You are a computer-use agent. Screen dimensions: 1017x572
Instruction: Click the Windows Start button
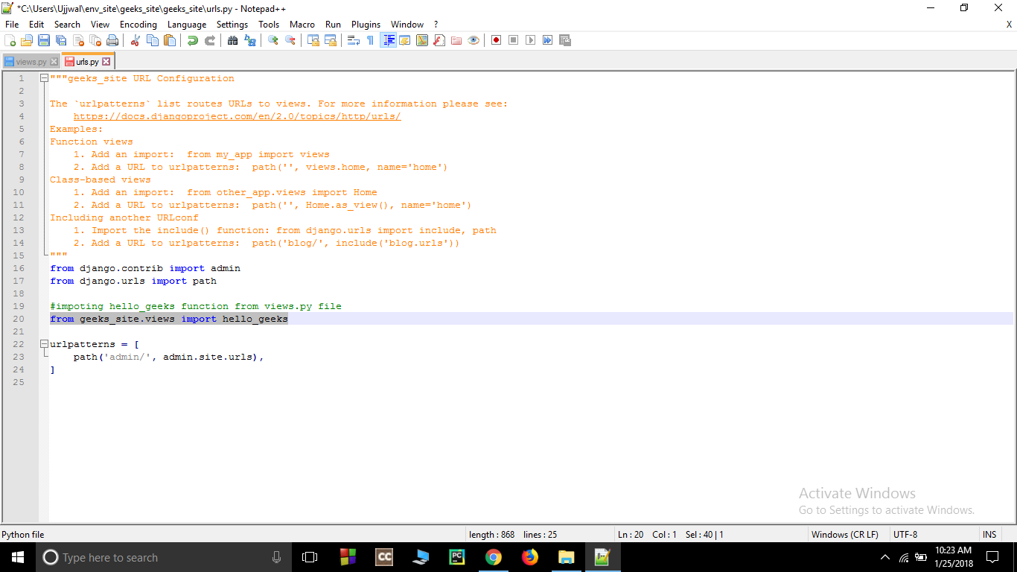click(x=18, y=557)
